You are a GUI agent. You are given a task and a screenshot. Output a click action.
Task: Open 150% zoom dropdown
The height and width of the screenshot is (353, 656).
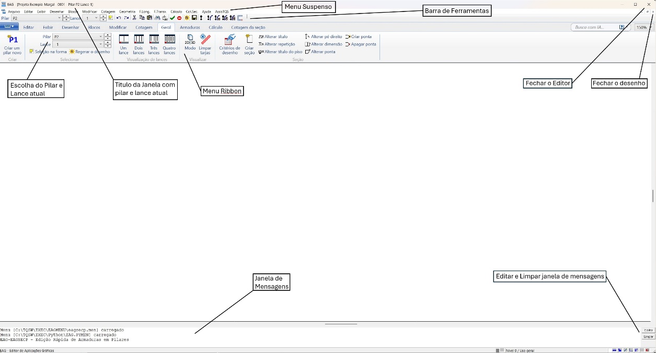[643, 27]
